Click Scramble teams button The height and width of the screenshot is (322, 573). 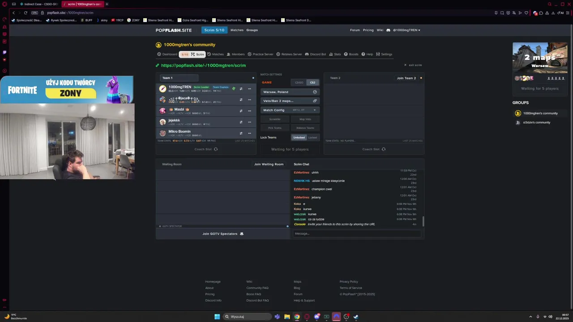tap(275, 119)
